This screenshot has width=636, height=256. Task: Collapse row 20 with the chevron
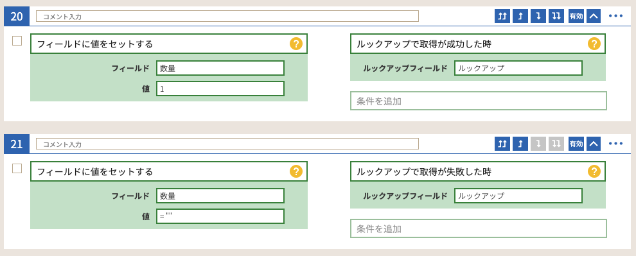[x=594, y=16]
